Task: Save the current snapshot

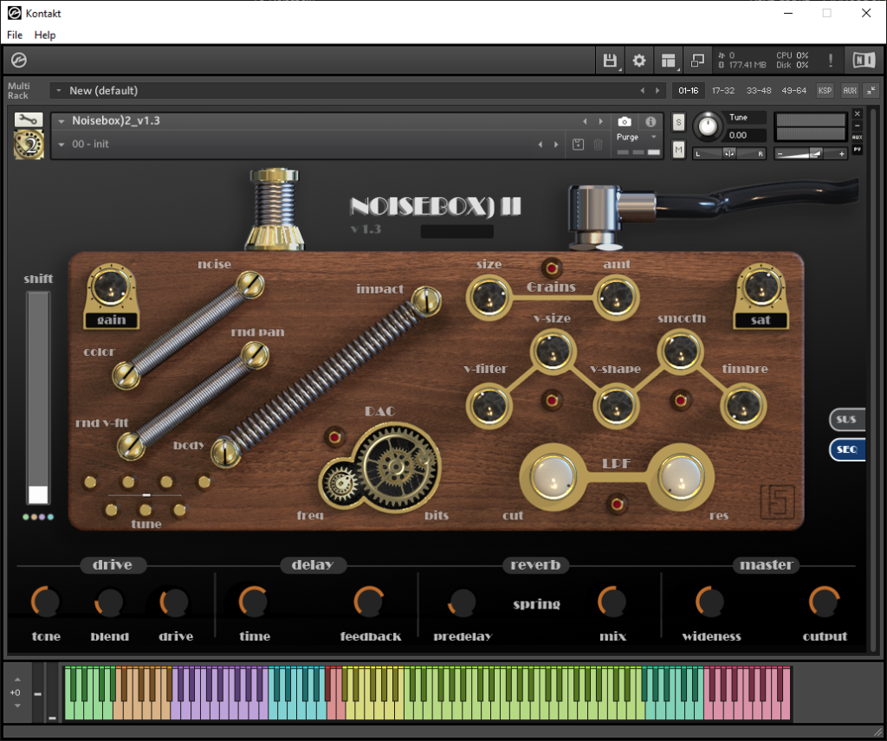Action: tap(578, 144)
